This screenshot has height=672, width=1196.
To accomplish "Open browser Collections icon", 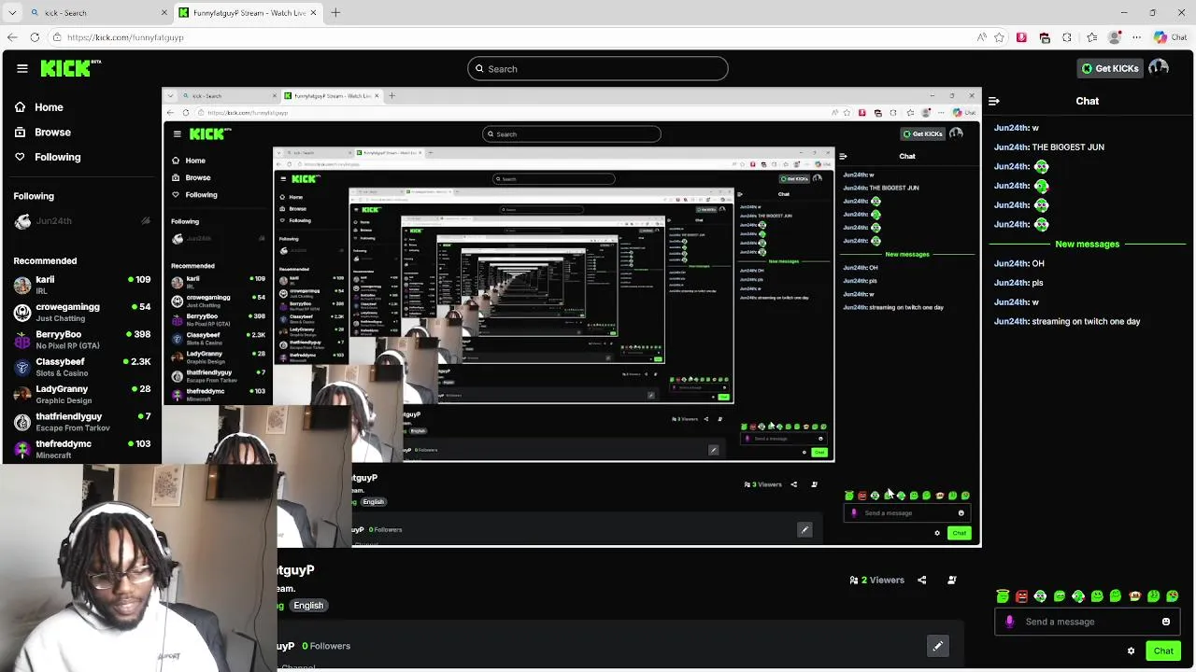I will pyautogui.click(x=1045, y=37).
